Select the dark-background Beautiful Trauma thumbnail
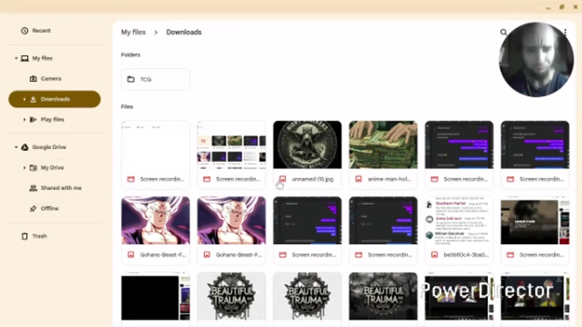582x327 pixels. 383,297
